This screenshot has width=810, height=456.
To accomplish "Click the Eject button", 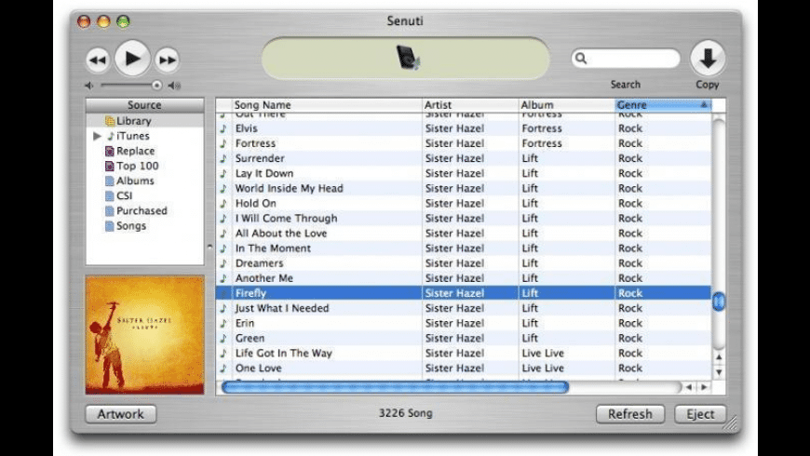I will 700,414.
